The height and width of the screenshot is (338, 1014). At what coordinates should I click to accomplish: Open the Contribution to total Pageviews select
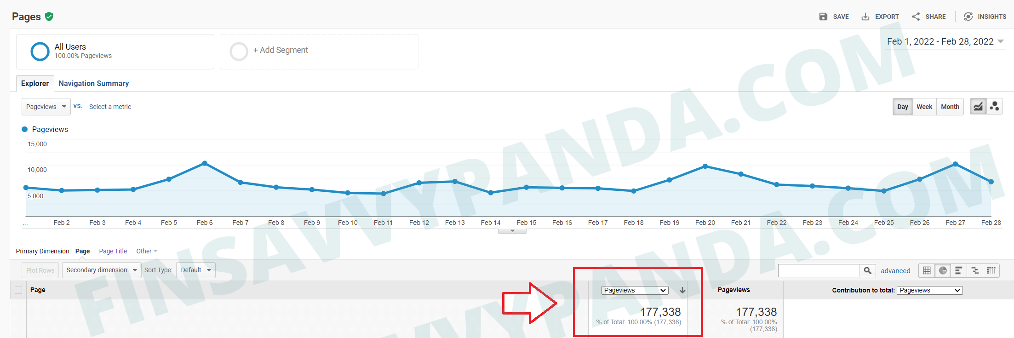929,290
